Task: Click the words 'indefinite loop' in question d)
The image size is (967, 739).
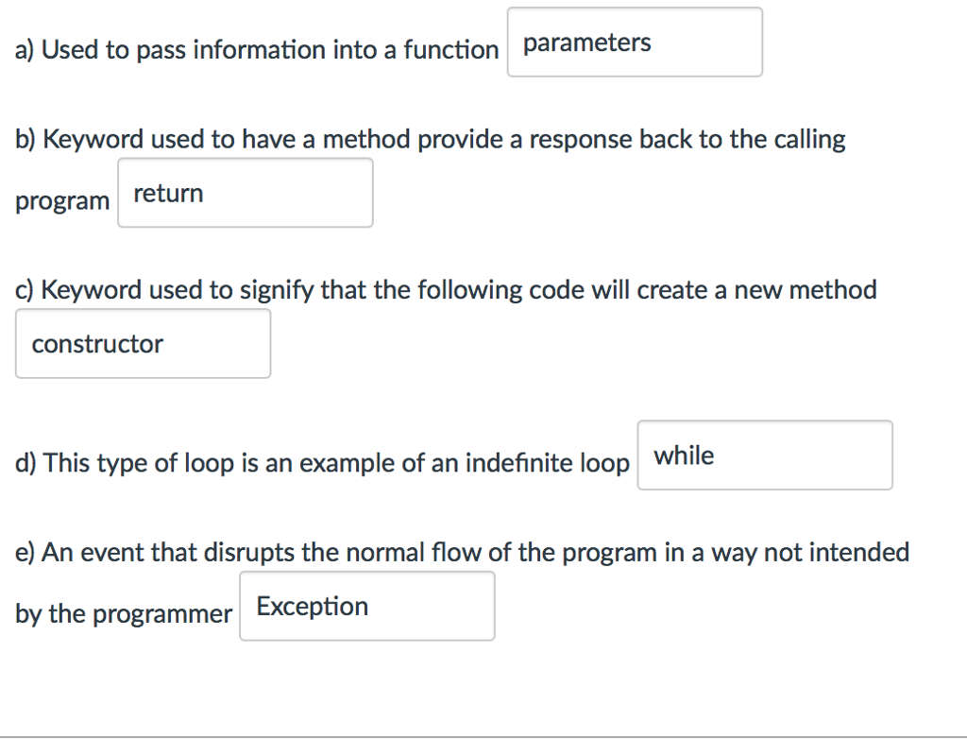Action: [x=547, y=463]
